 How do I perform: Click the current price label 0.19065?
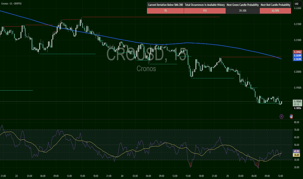[297, 102]
